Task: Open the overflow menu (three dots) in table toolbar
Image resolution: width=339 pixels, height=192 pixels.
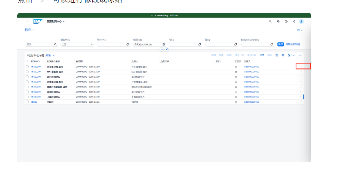Action: point(300,55)
